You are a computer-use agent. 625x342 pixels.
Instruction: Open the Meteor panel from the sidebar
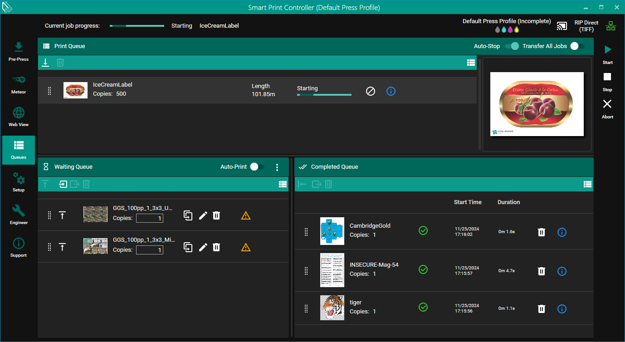pos(18,83)
